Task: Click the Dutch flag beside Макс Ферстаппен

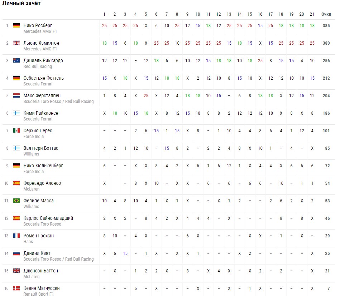Action: point(16,96)
